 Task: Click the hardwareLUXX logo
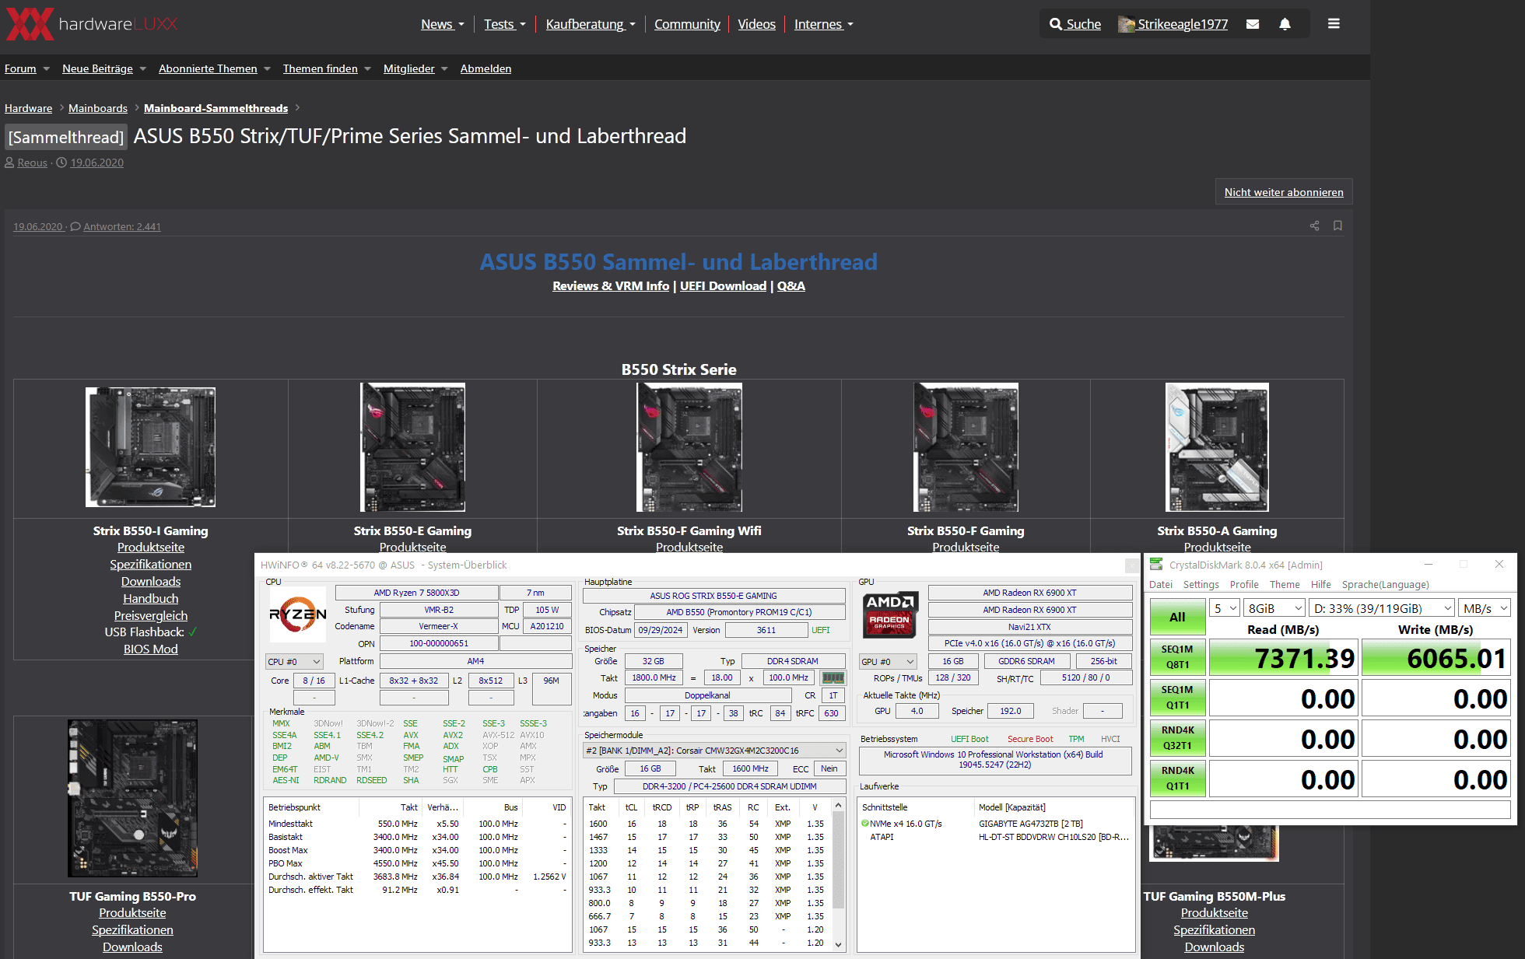[92, 24]
